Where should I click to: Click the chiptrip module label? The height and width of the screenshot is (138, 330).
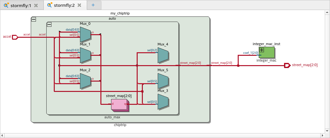point(120,125)
